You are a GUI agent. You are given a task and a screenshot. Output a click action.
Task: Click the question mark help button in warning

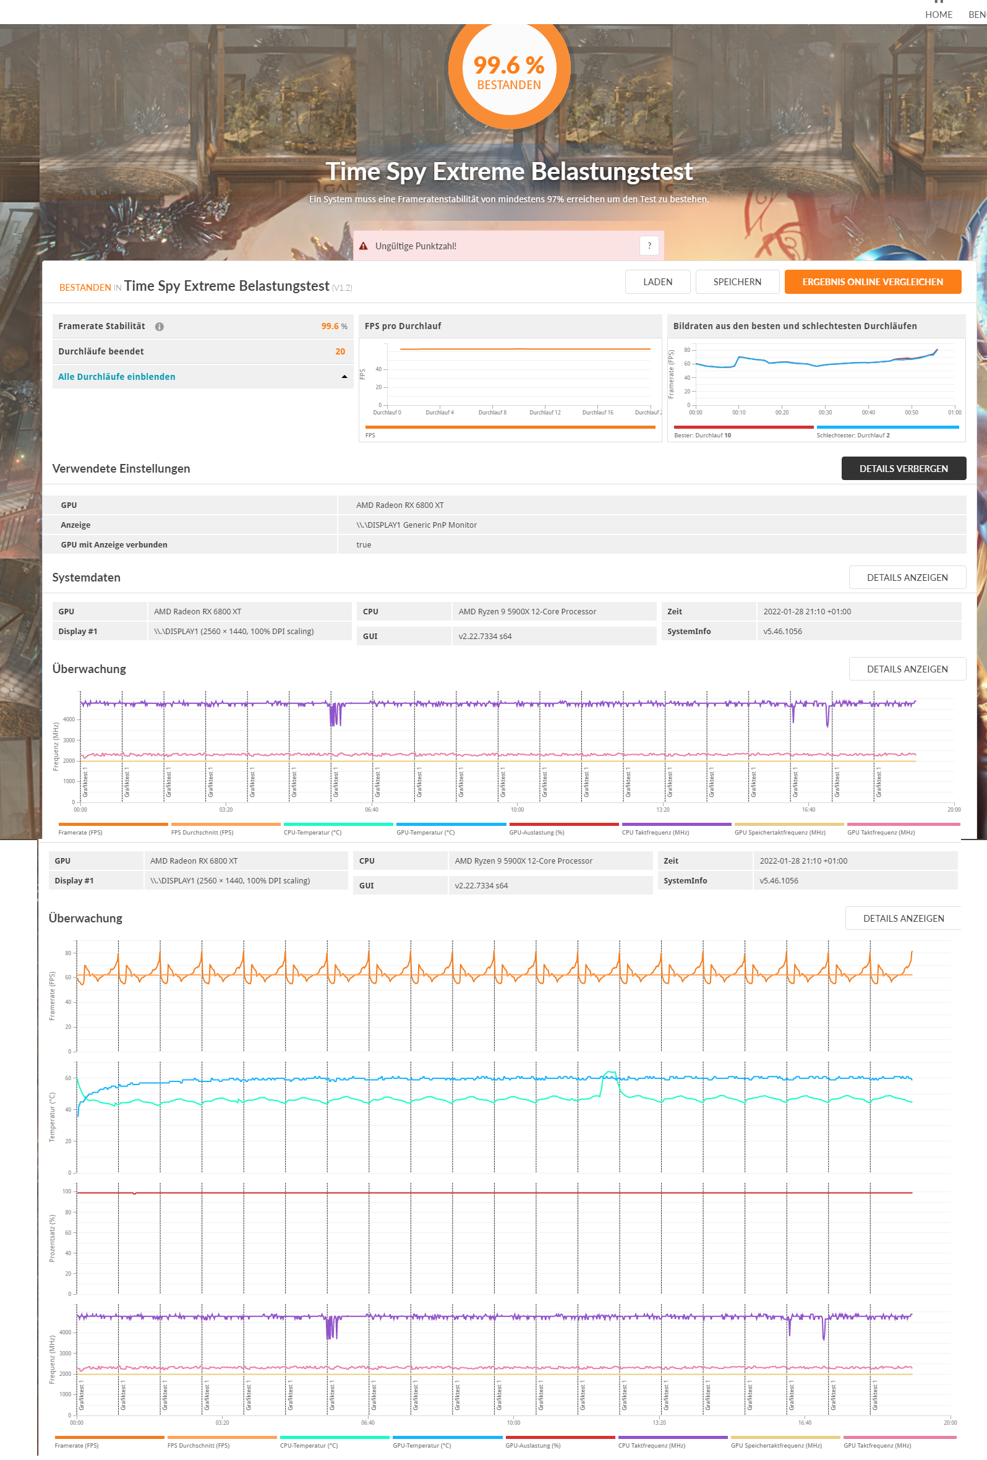(x=649, y=246)
